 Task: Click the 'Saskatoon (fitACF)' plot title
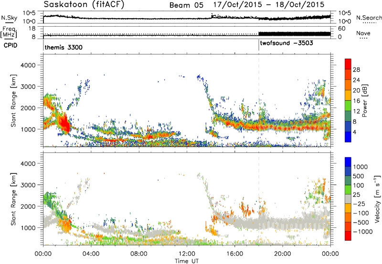coord(84,5)
